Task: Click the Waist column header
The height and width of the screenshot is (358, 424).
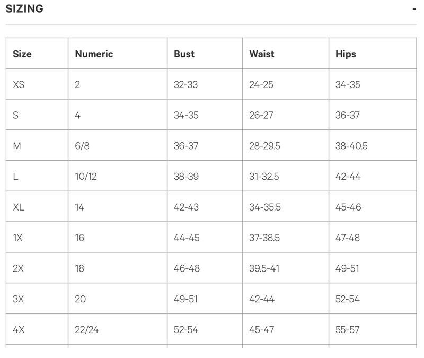Action: tap(262, 54)
